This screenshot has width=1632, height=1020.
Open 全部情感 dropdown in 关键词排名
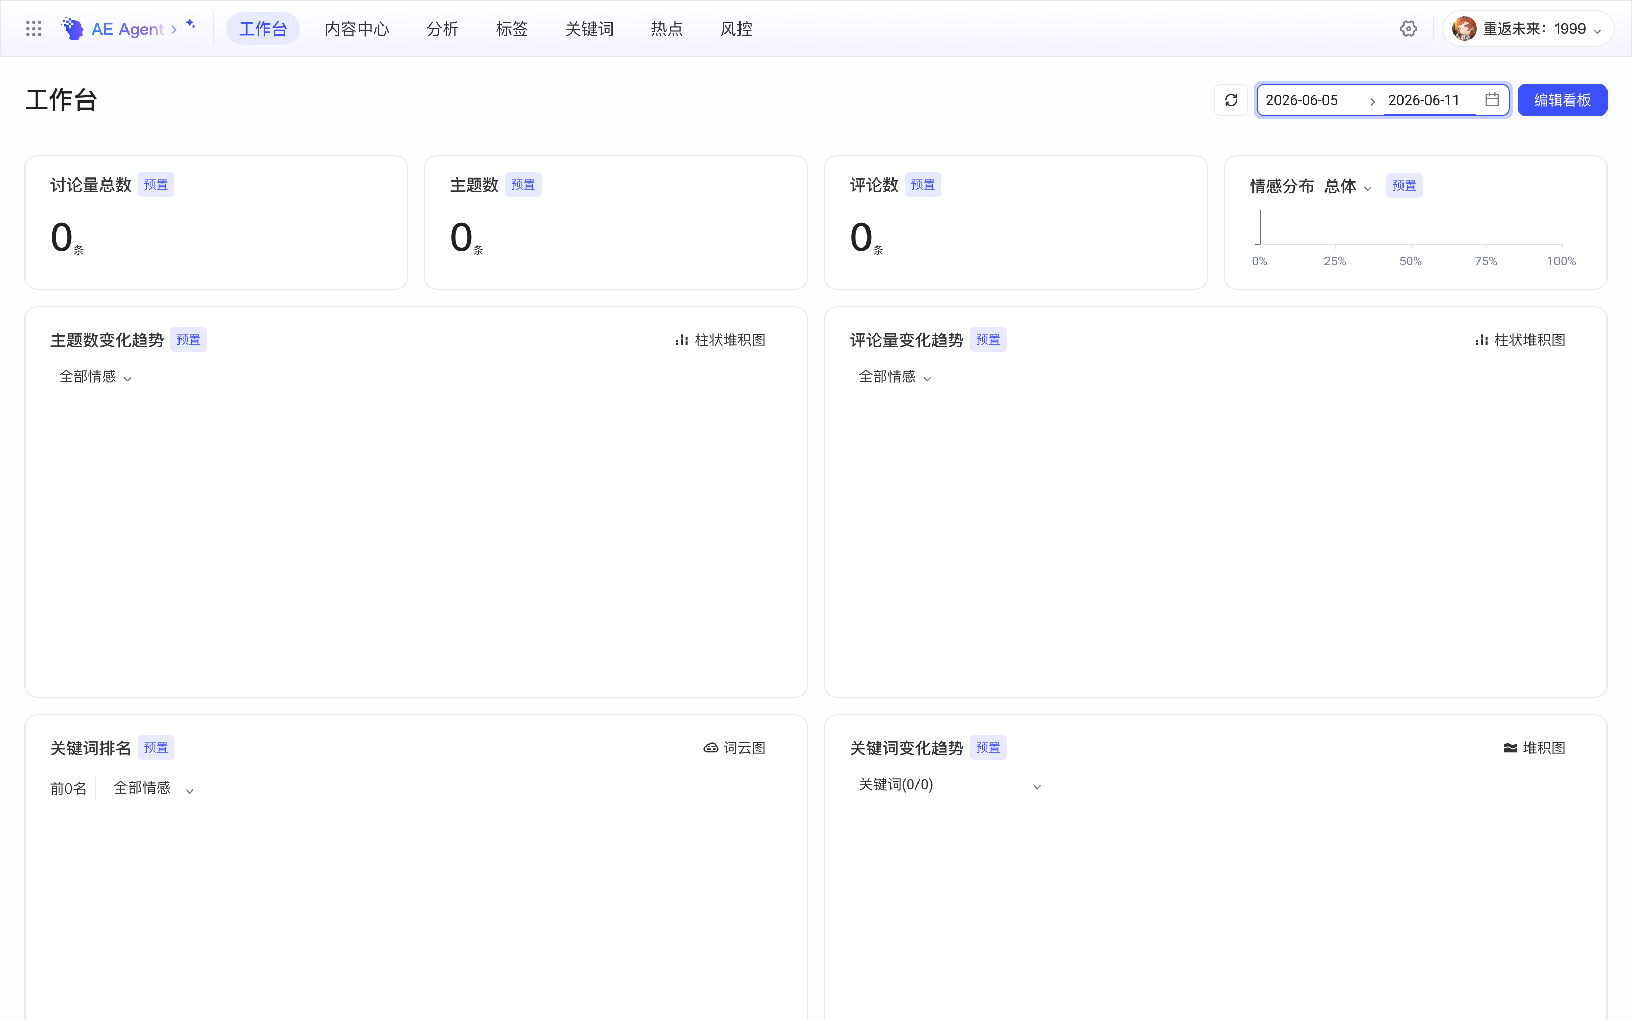pyautogui.click(x=154, y=788)
